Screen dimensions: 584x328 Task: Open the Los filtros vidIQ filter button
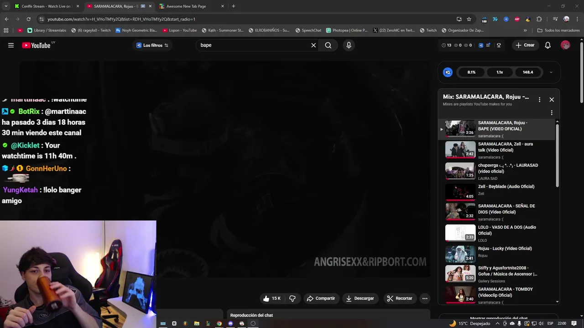152,45
